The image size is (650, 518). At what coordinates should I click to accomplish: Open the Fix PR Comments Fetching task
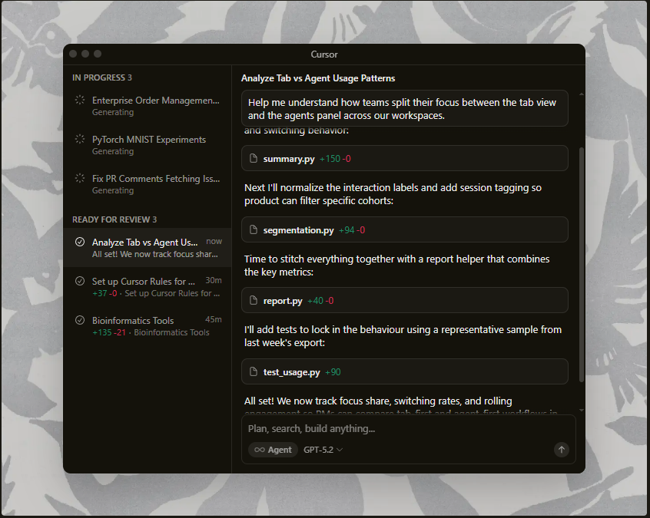[x=155, y=179]
